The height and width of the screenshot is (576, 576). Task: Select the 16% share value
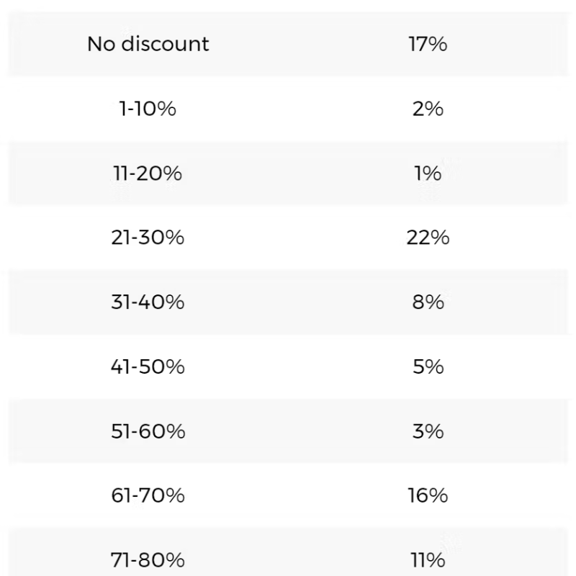pyautogui.click(x=428, y=496)
